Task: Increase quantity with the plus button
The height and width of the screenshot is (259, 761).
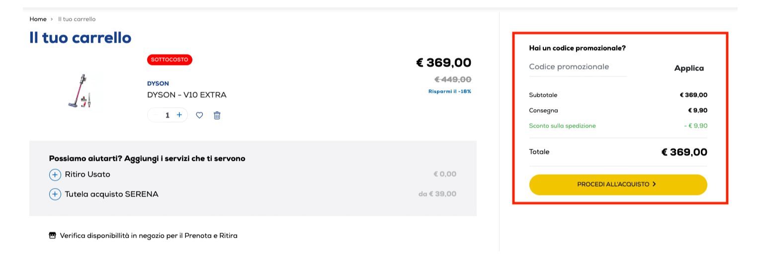Action: pyautogui.click(x=179, y=115)
